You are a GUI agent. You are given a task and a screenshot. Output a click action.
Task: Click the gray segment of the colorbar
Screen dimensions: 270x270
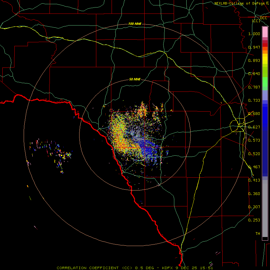[265, 208]
